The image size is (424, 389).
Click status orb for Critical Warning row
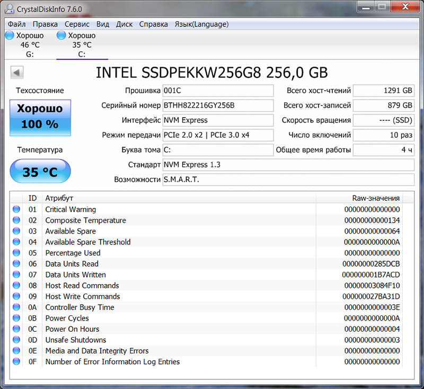16,209
